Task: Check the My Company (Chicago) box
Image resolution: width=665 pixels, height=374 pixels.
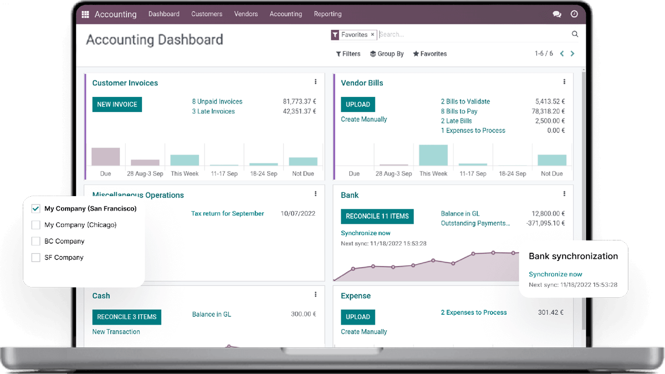Action: (x=36, y=225)
